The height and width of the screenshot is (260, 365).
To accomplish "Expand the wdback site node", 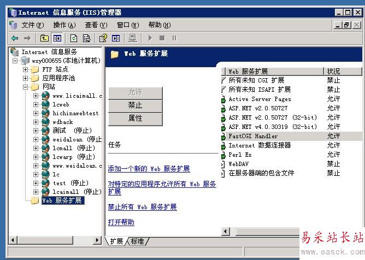I will [x=36, y=122].
